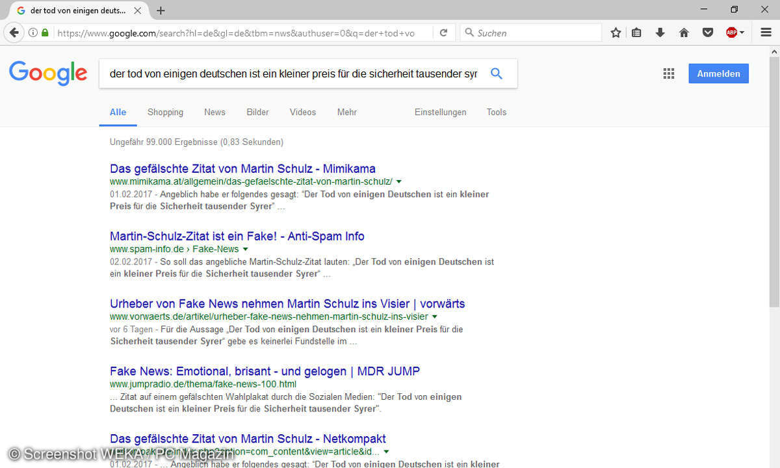Image resolution: width=780 pixels, height=468 pixels.
Task: Click the browser back arrow button
Action: pyautogui.click(x=14, y=32)
